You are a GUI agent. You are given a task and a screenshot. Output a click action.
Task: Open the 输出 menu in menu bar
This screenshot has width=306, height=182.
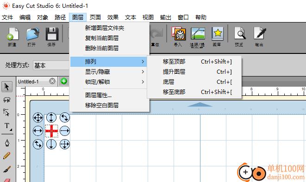tap(165, 18)
